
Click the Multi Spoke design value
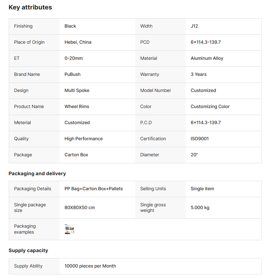77,91
